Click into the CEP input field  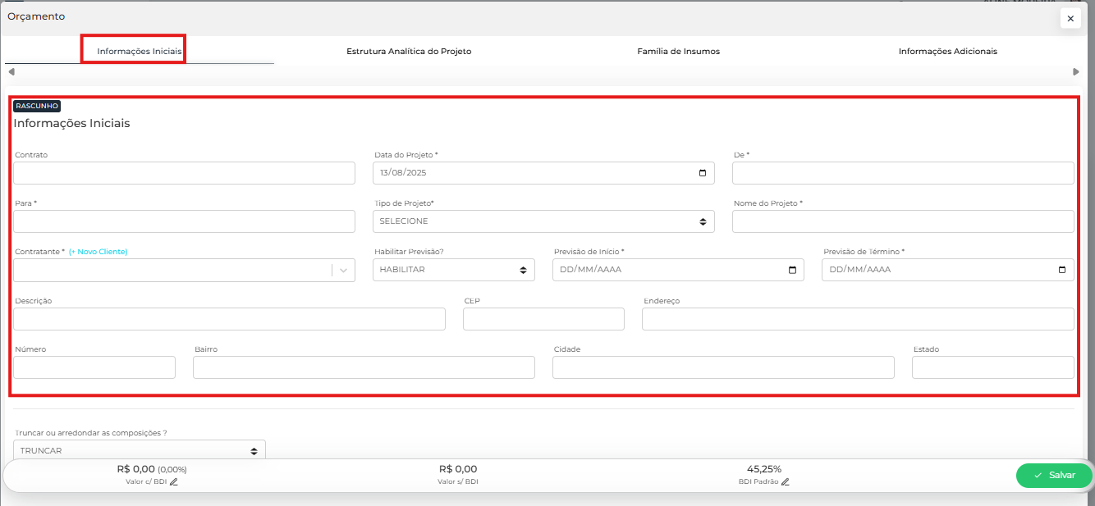click(543, 319)
